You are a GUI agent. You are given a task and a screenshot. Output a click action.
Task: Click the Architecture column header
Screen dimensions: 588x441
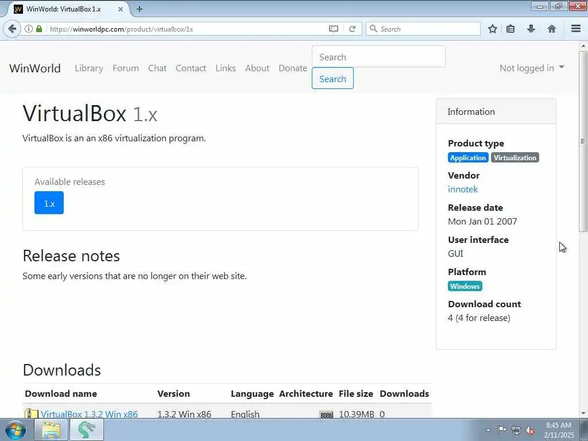click(306, 394)
